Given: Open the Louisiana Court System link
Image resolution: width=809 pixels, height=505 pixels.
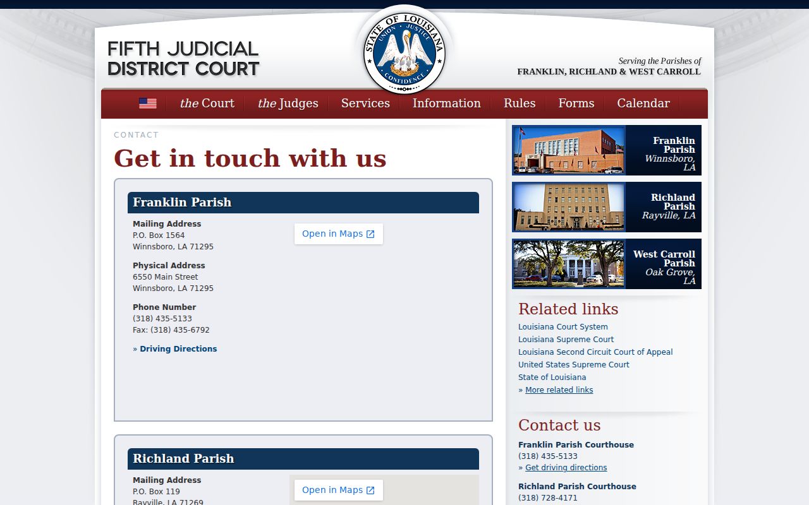Looking at the screenshot, I should tap(563, 327).
